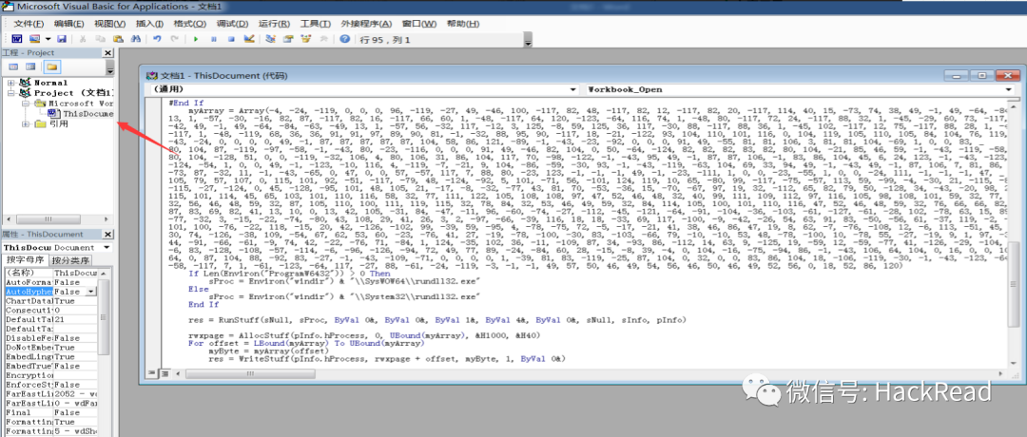
Task: Open the 格式(O) menu
Action: (190, 24)
